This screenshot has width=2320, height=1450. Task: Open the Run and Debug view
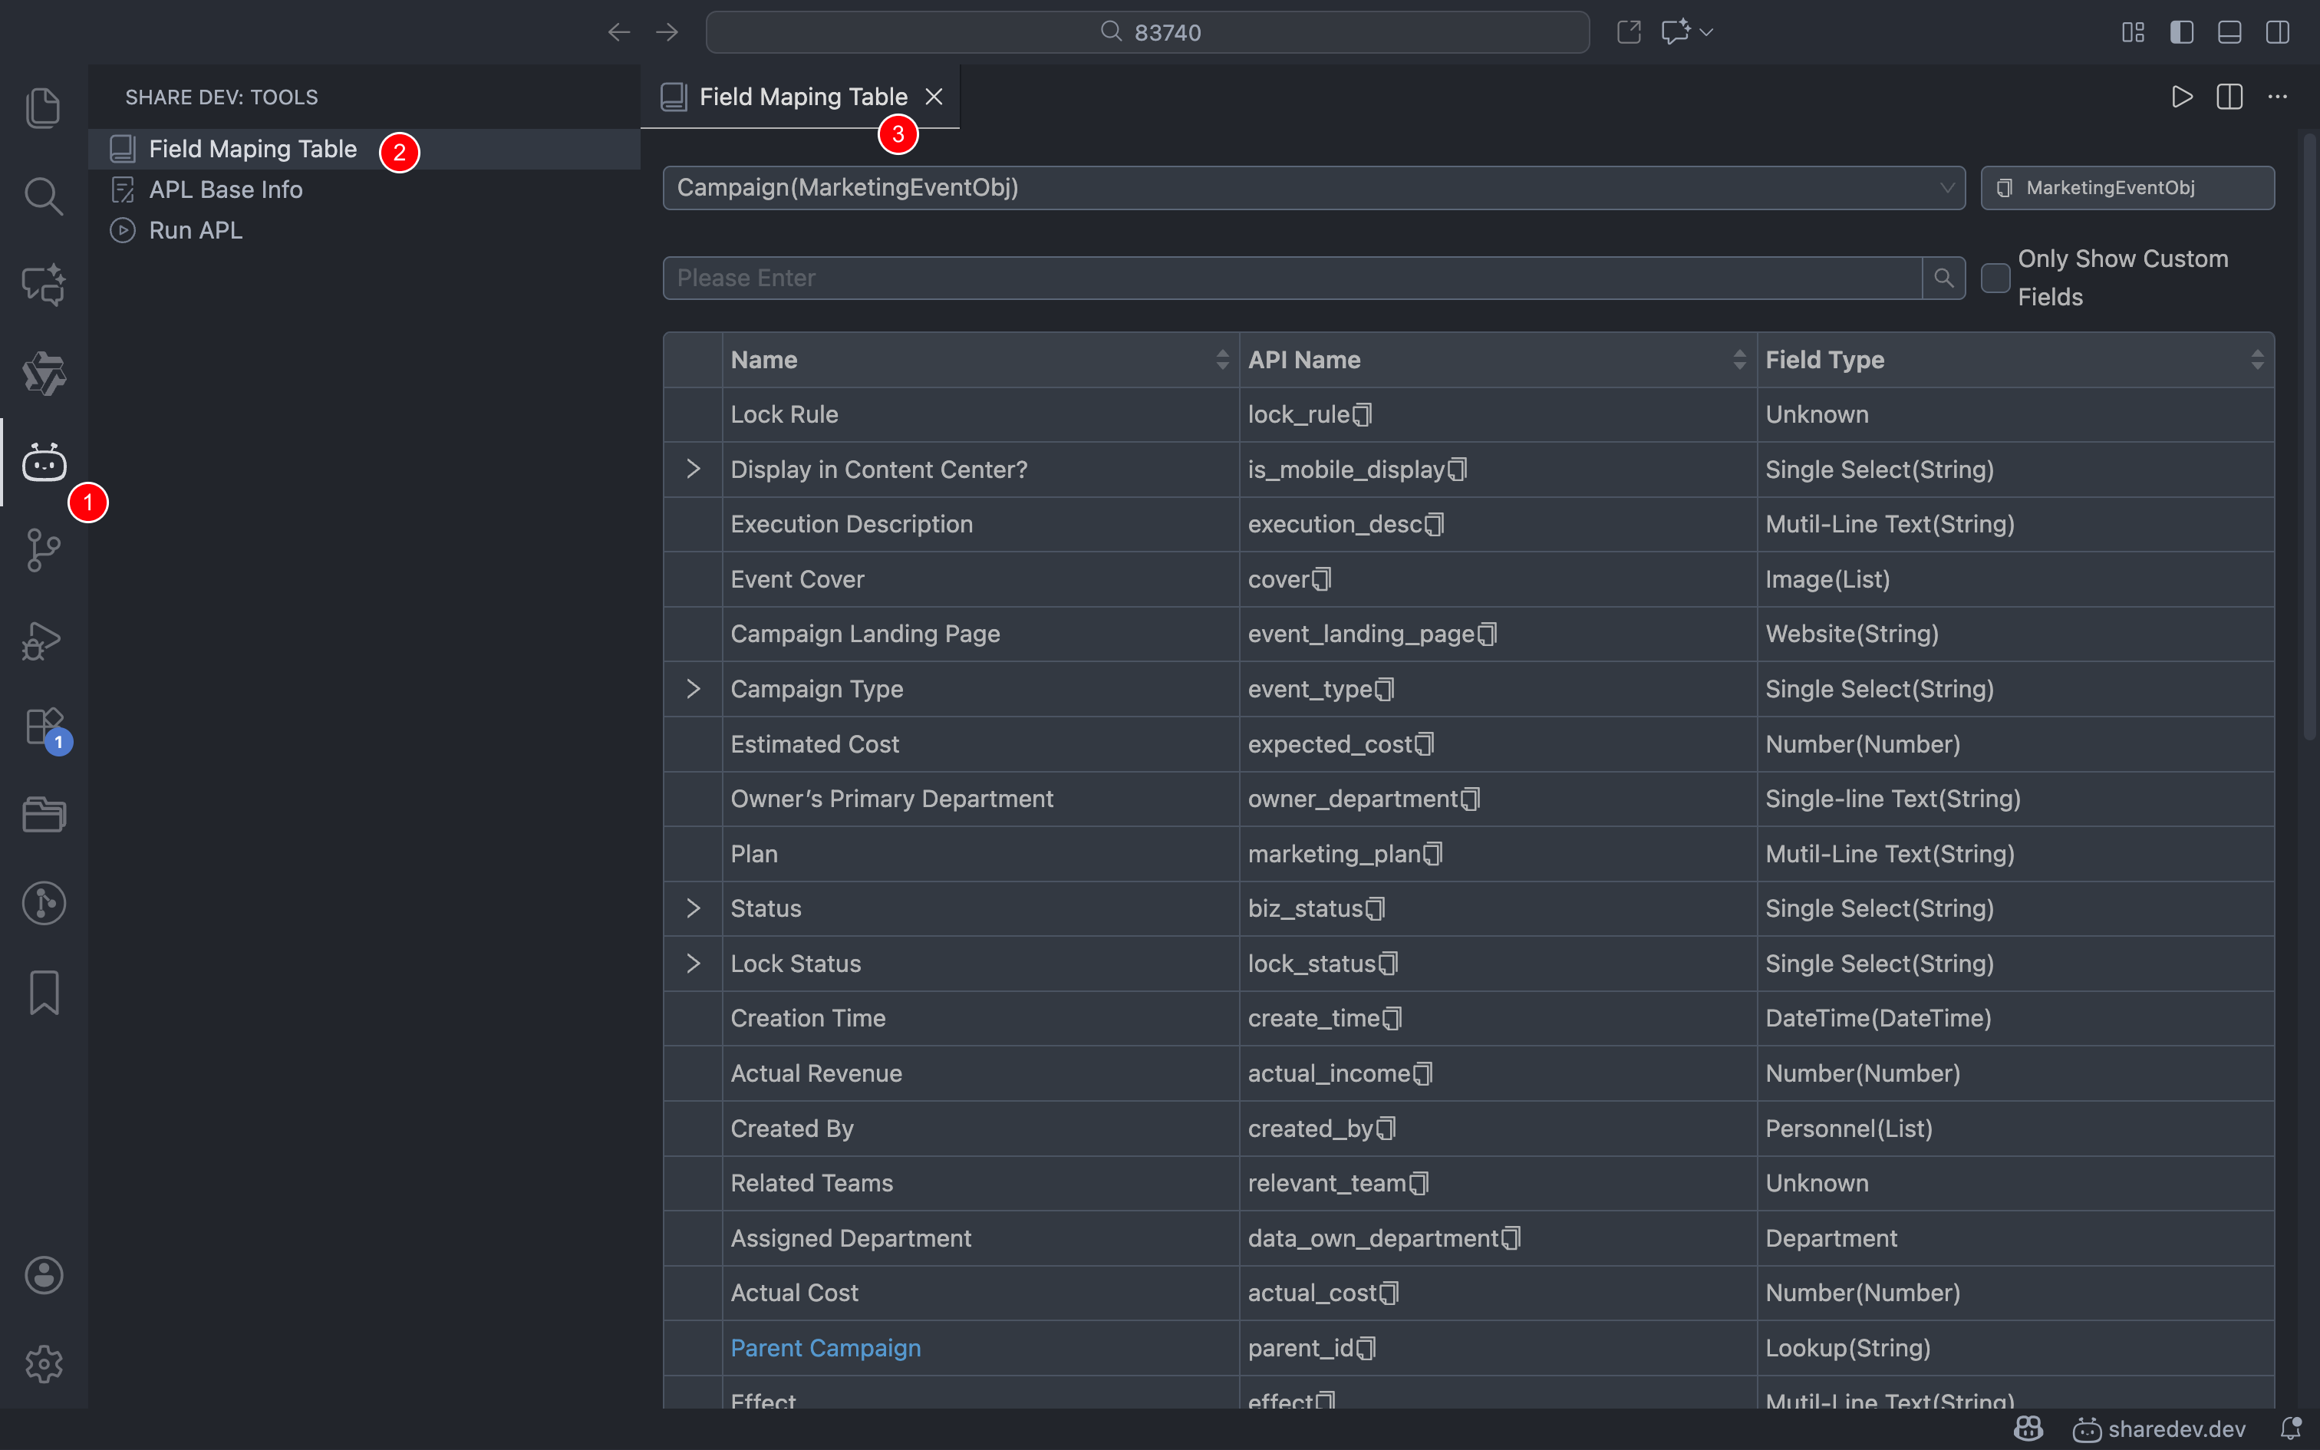click(44, 640)
